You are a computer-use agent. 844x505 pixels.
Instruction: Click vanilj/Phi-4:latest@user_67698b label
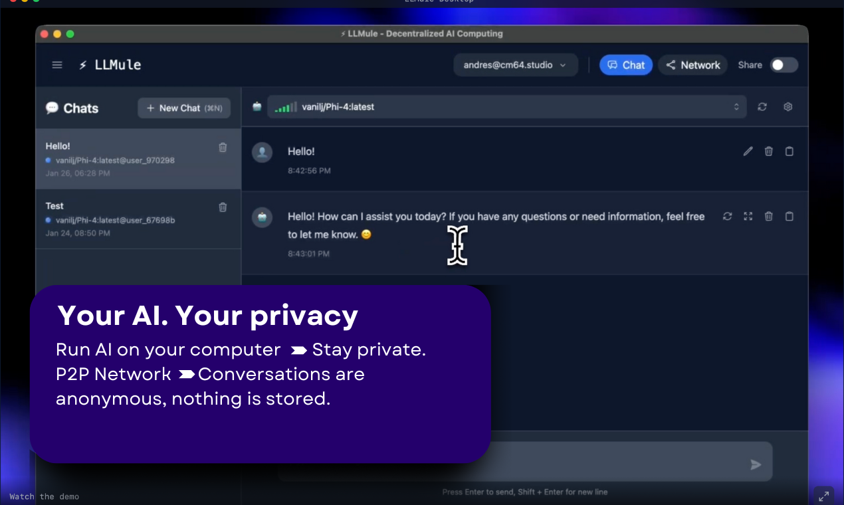tap(115, 220)
